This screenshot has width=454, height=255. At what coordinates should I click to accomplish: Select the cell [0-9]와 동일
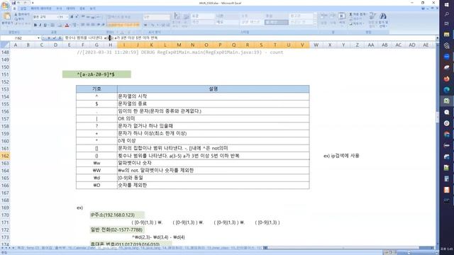click(x=214, y=178)
